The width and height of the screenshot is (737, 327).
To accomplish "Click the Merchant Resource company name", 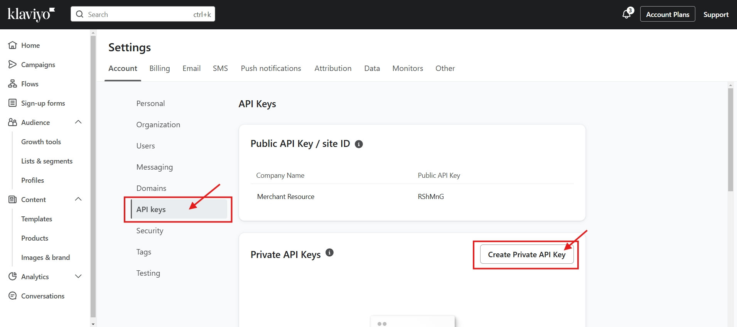I will click(x=286, y=197).
